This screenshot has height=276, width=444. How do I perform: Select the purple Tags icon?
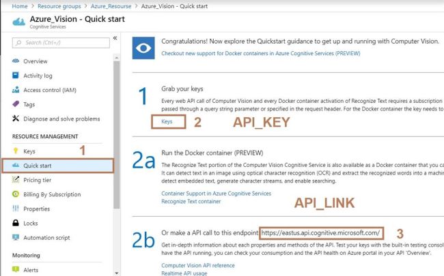pos(16,104)
